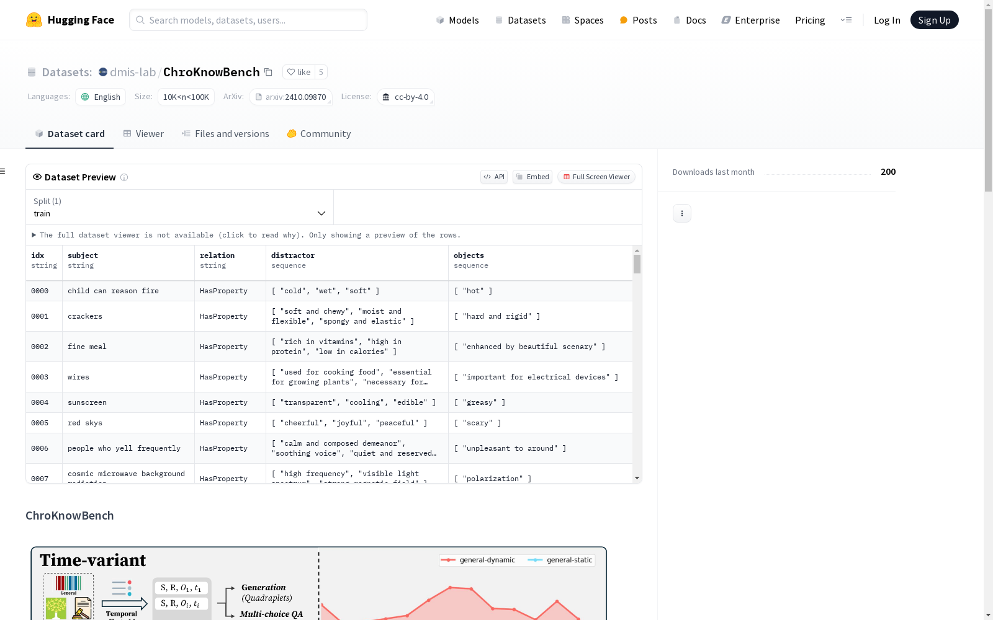This screenshot has width=993, height=620.
Task: Click the ChroKnowBench dataset title link
Action: (211, 72)
